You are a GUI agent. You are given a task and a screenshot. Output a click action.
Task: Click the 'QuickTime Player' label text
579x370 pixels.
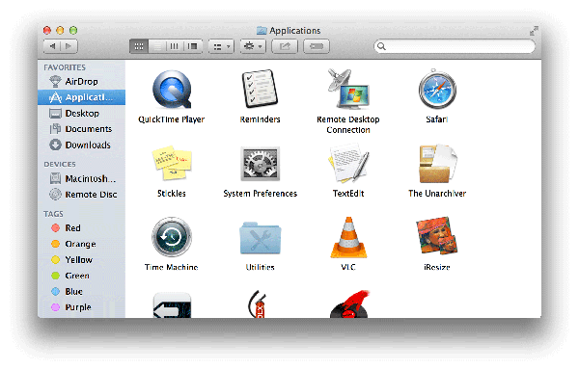point(172,119)
